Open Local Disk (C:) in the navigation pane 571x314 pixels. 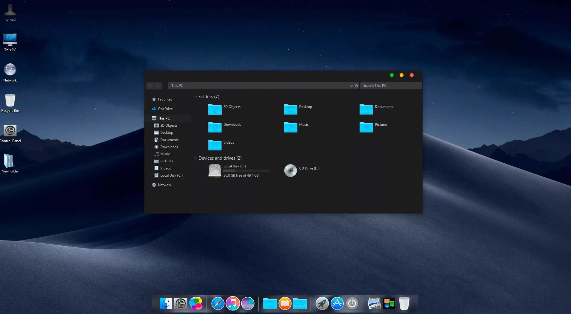click(168, 175)
